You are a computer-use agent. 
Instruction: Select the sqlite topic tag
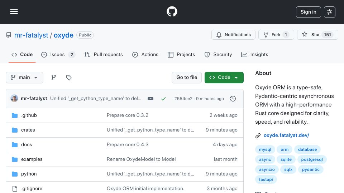click(286, 159)
